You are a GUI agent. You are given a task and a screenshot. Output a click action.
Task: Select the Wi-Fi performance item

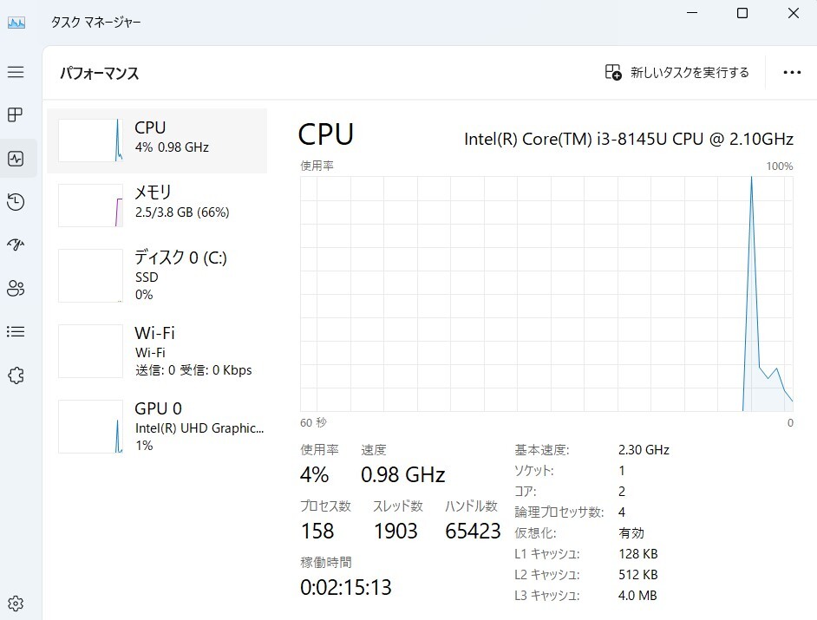pyautogui.click(x=157, y=351)
